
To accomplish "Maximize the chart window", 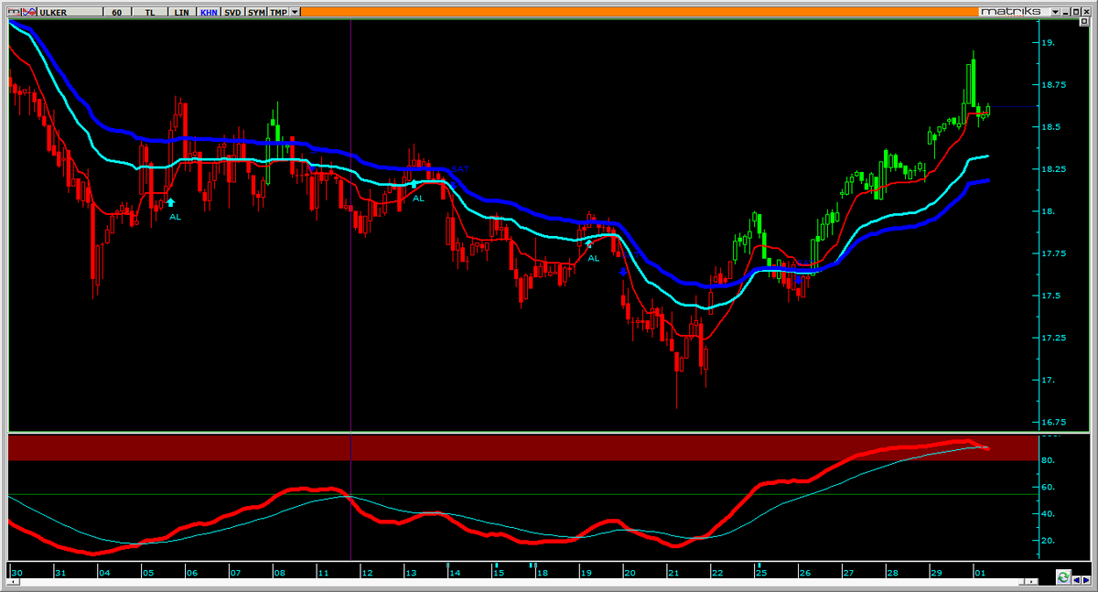I will coord(1076,12).
